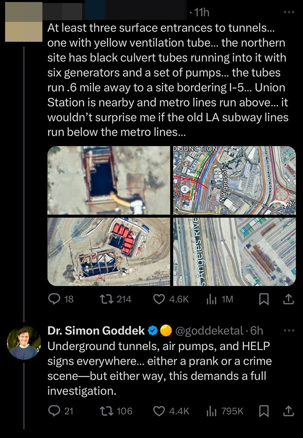
Task: Reply to the tunnel entrances post
Action: (54, 299)
